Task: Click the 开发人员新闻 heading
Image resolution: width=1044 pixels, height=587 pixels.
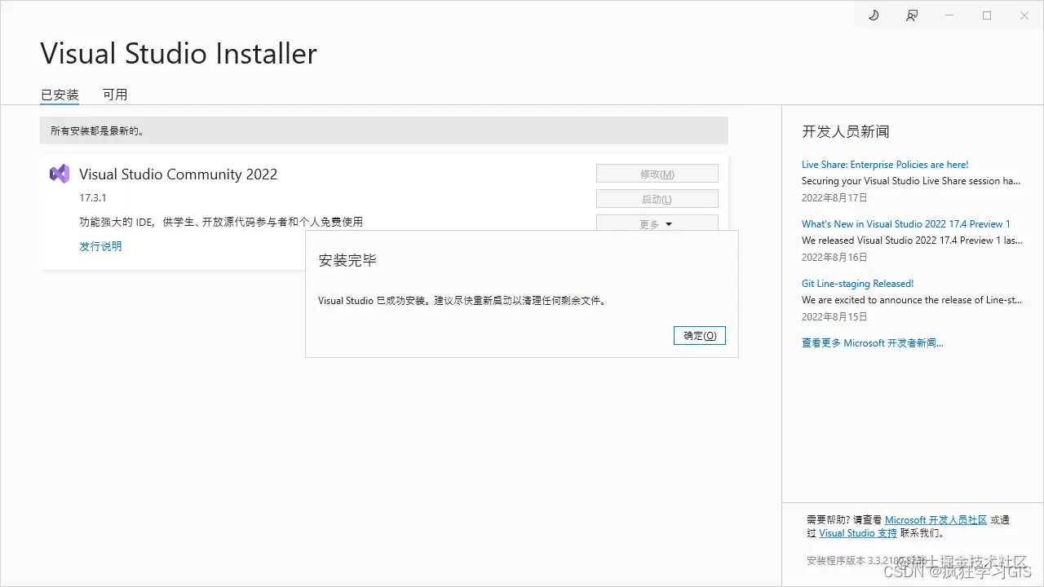Action: (x=845, y=131)
